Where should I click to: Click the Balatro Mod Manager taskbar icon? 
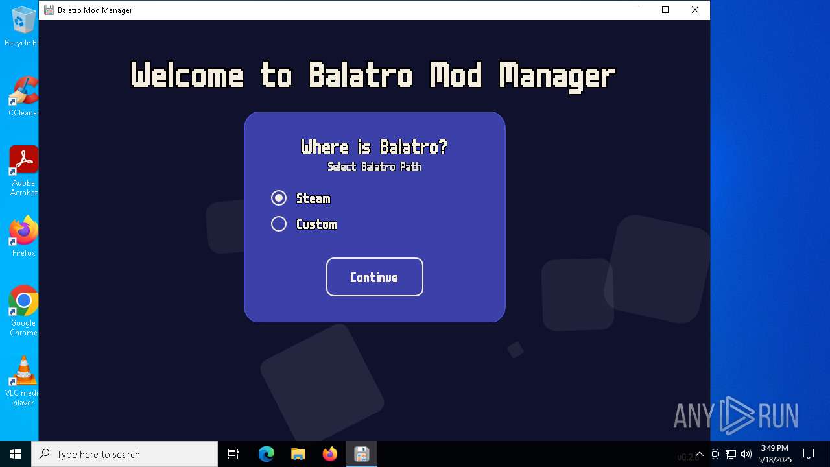tap(361, 454)
